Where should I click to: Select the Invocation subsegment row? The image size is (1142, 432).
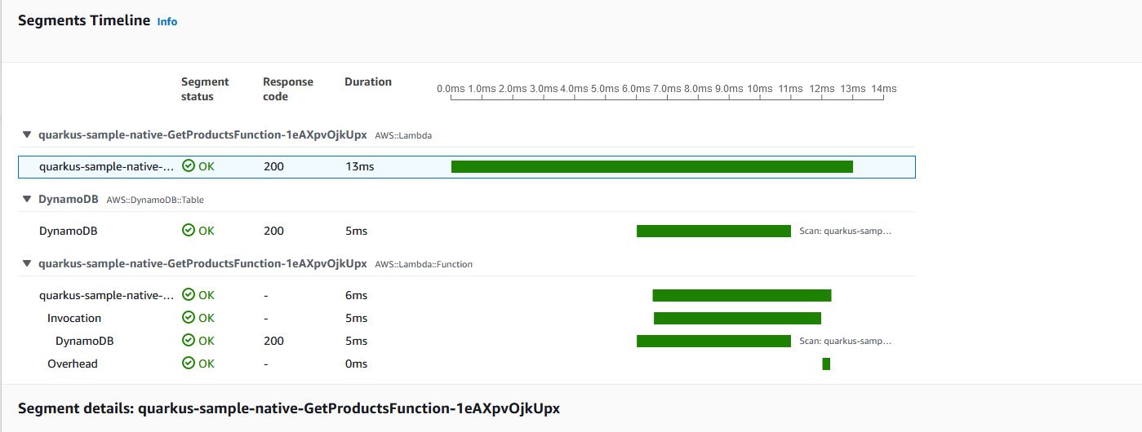(467, 318)
